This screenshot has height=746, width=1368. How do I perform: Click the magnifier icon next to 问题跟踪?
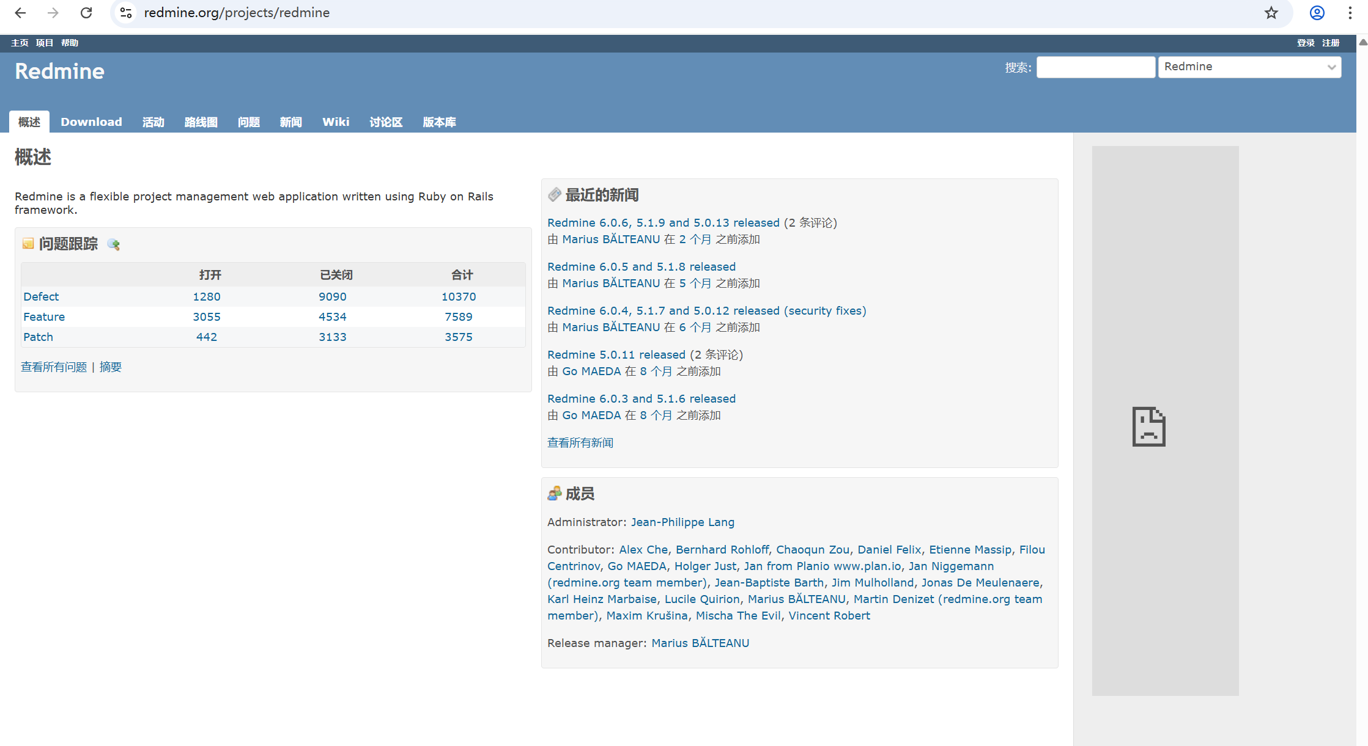(114, 244)
